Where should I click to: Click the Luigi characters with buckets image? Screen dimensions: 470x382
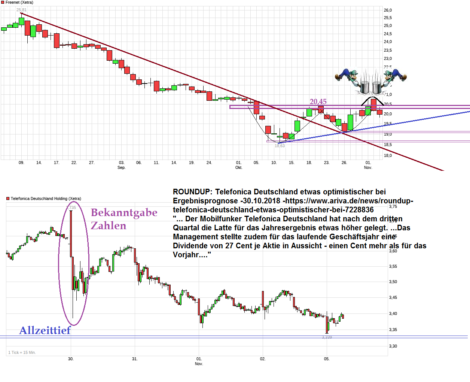point(370,81)
